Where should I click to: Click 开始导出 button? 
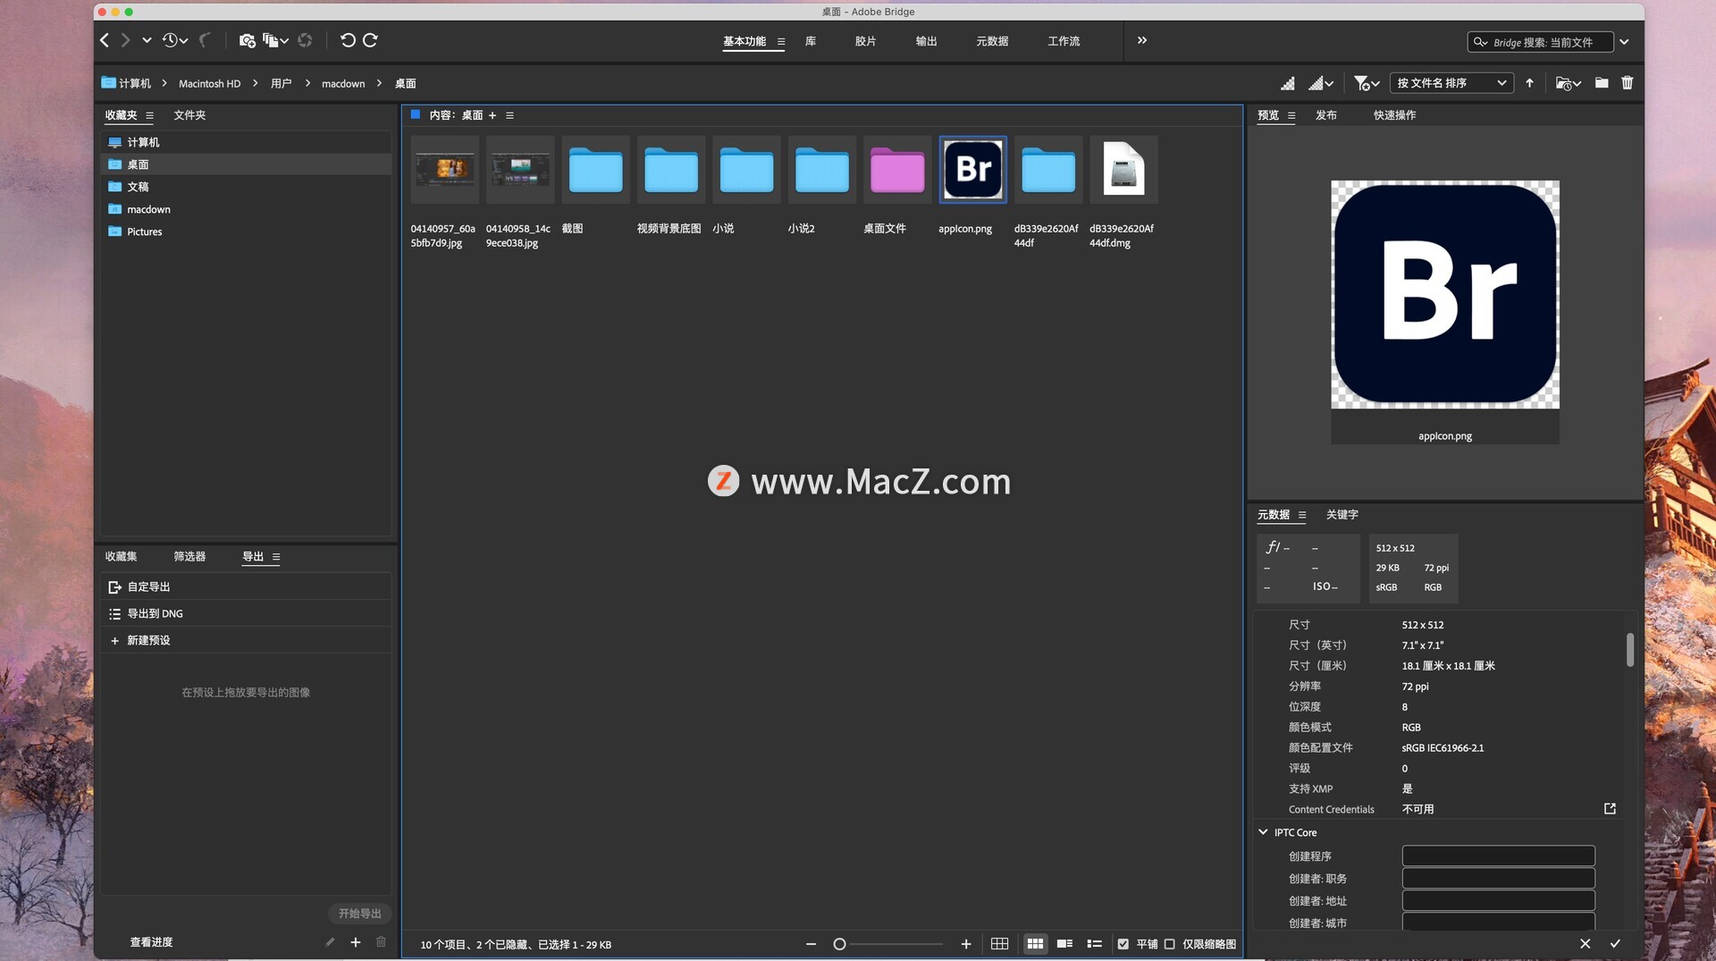pos(359,913)
